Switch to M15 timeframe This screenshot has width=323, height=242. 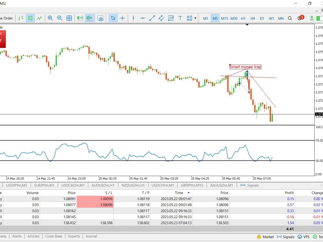[224, 18]
